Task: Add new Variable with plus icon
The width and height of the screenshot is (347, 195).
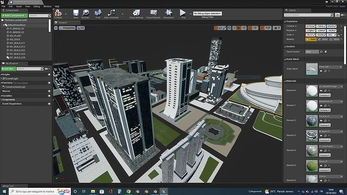Action: coord(49,96)
